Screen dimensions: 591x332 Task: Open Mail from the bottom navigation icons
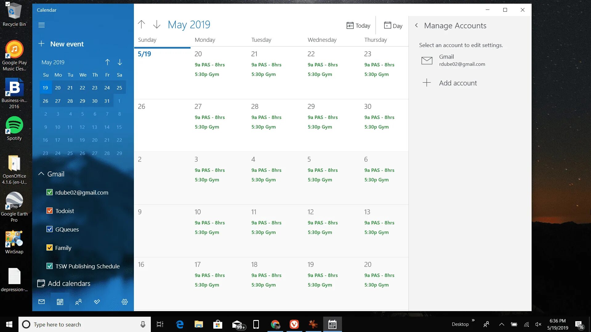42,302
